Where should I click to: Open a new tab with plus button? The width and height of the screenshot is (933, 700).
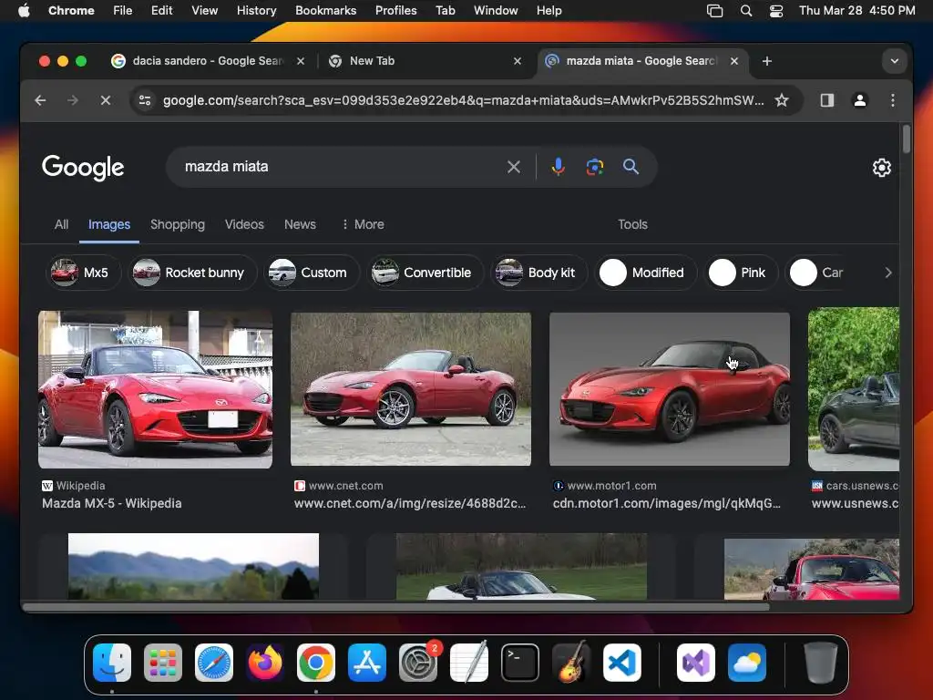pyautogui.click(x=767, y=61)
